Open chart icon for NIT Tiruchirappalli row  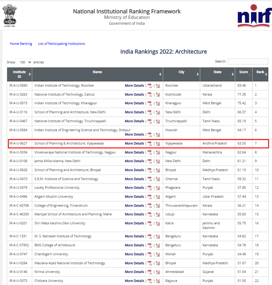158,121
